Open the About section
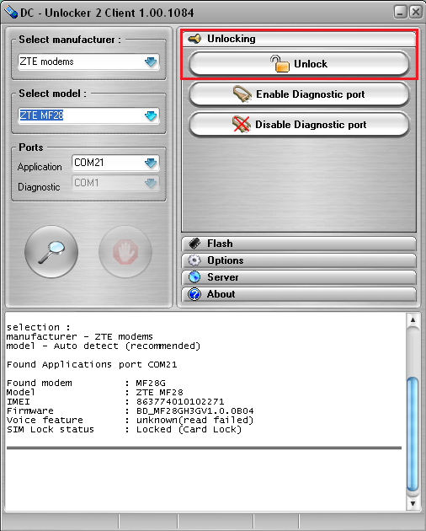 click(299, 294)
